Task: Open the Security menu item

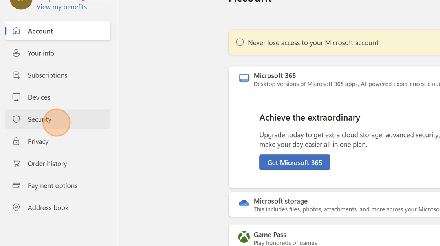Action: click(x=39, y=119)
